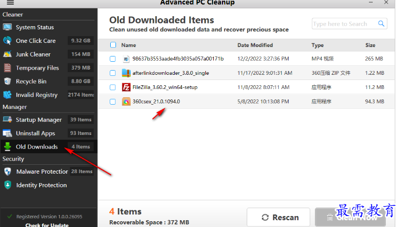400x227 pixels.
Task: Select Old Downloads in sidebar
Action: tap(48, 146)
